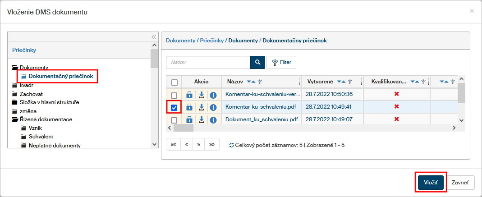Click into the Názov search field
Screen dimensions: 482x197
click(208, 62)
